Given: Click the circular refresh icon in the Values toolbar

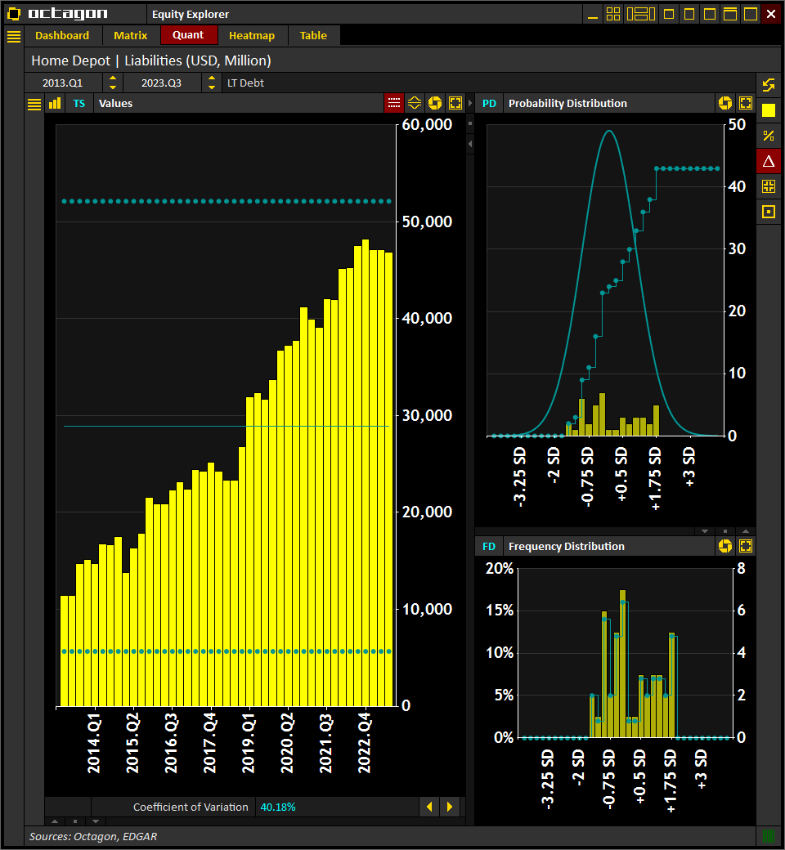Looking at the screenshot, I should point(434,103).
